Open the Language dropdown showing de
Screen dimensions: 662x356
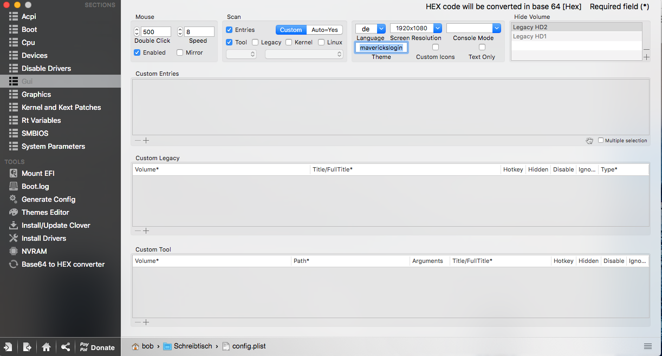371,28
